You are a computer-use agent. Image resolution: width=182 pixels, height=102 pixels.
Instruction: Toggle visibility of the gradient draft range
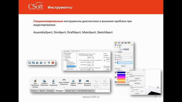[x=116, y=77]
